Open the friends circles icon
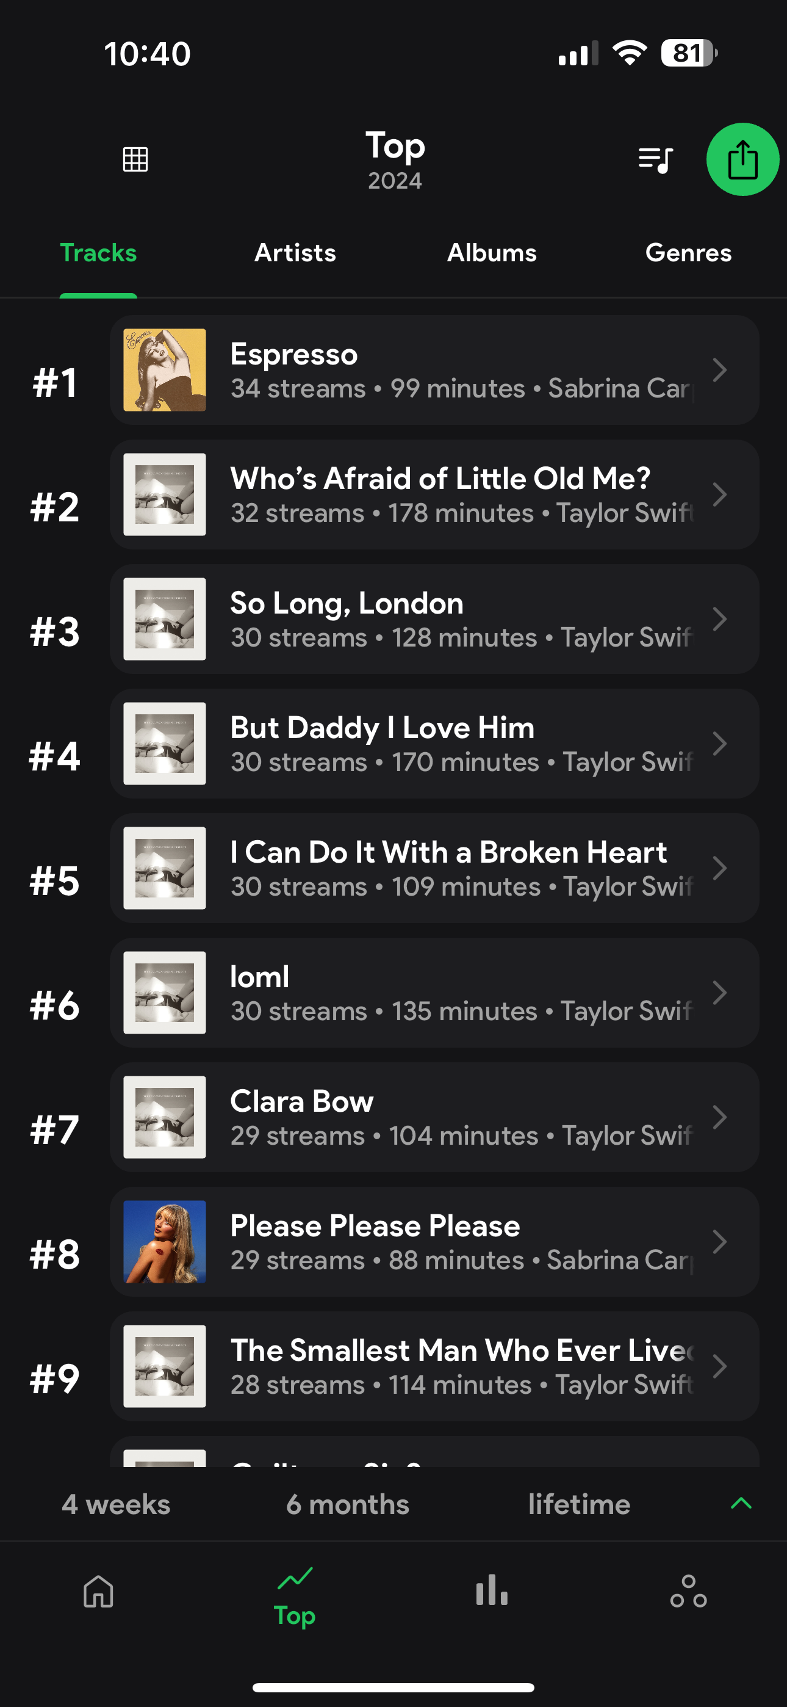 coord(688,1591)
